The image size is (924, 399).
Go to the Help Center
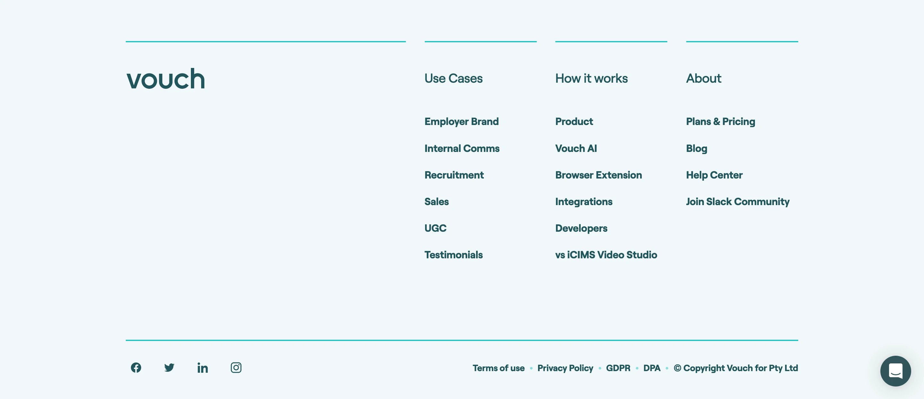pyautogui.click(x=714, y=175)
